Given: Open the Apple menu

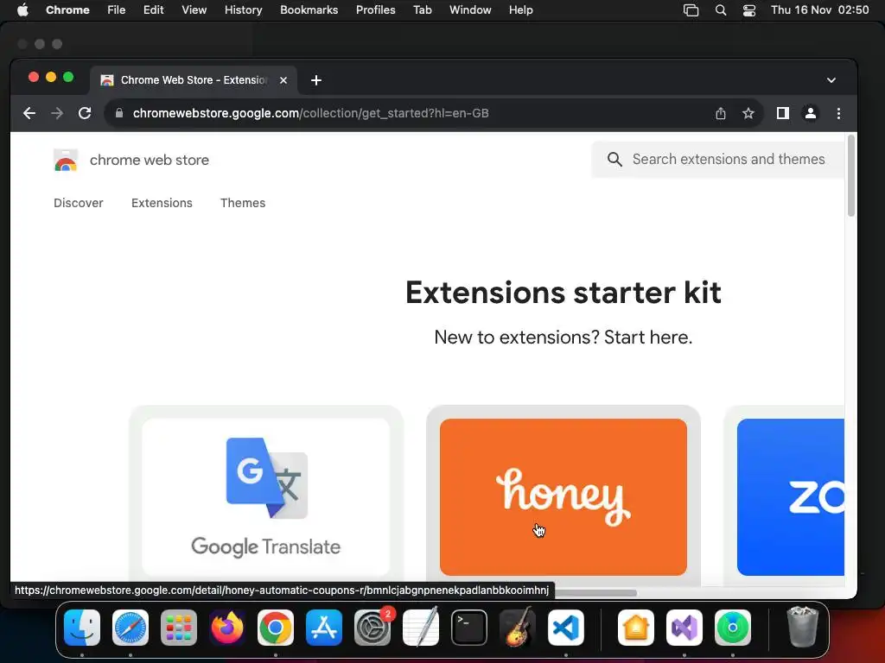Looking at the screenshot, I should point(22,10).
